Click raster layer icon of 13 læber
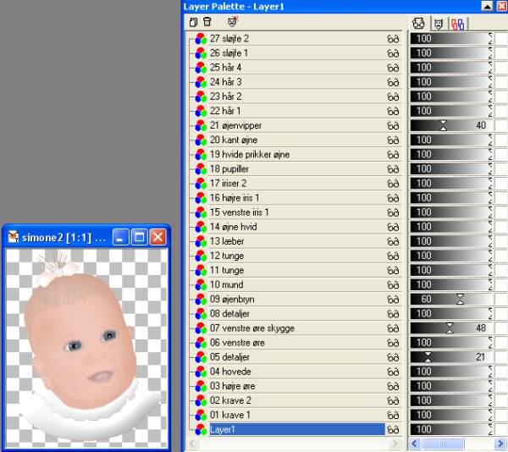 tap(201, 241)
